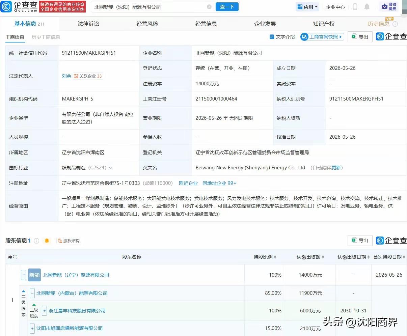Collapse the 二级股东 green arrow

point(24,291)
